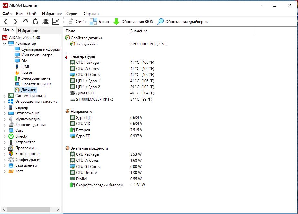The image size is (298, 214).
Task: Click the Температуры thermometer icon
Action: (x=67, y=56)
